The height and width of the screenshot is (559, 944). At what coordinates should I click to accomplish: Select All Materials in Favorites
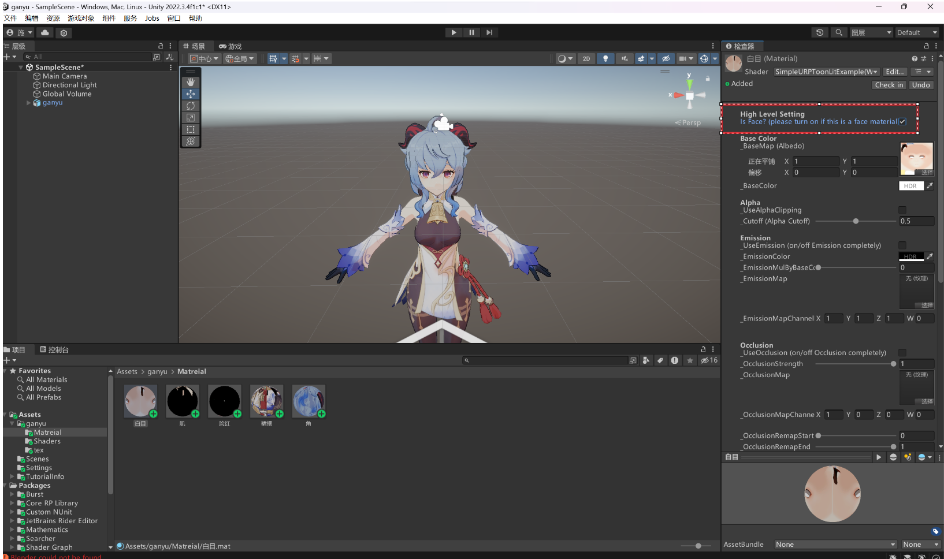(46, 379)
